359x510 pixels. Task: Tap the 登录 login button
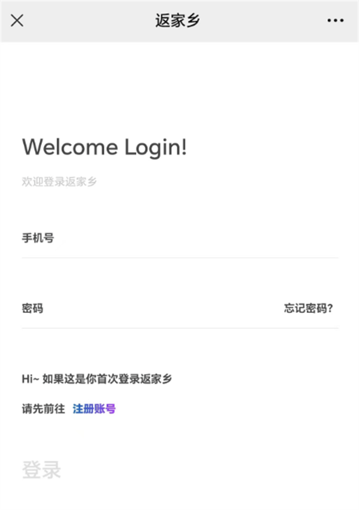[x=41, y=470]
